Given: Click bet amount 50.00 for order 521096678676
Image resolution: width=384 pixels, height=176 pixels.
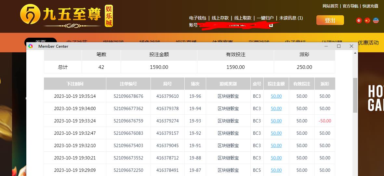Looking at the screenshot, I should pos(276,96).
